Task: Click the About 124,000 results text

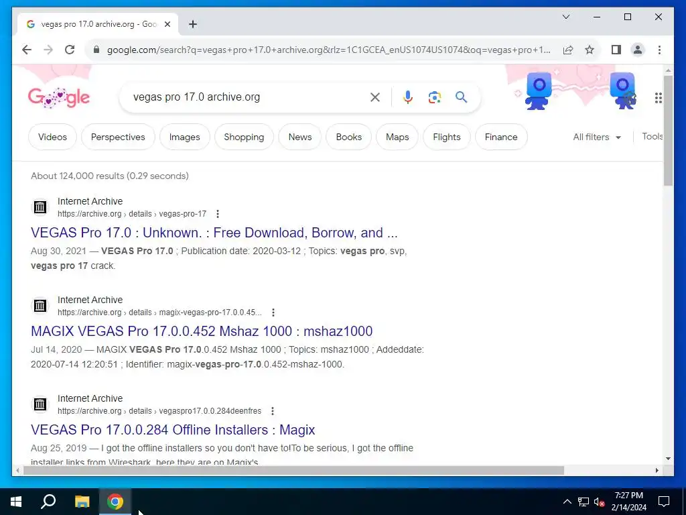Action: pyautogui.click(x=110, y=176)
